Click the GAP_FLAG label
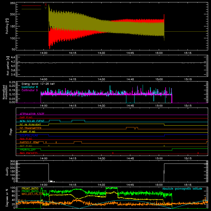Image resolution: width=211 pixels, height=211 pixels. [x=26, y=117]
